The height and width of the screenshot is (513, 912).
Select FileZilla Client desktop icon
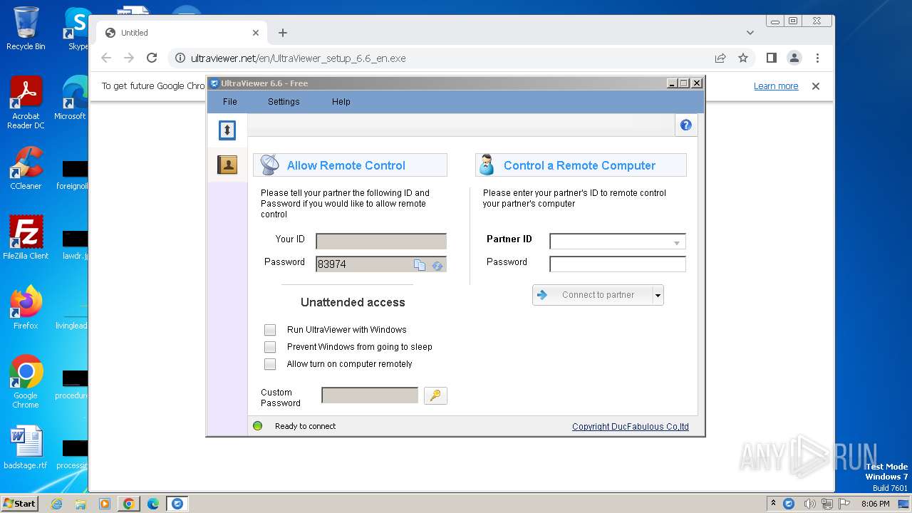click(26, 238)
